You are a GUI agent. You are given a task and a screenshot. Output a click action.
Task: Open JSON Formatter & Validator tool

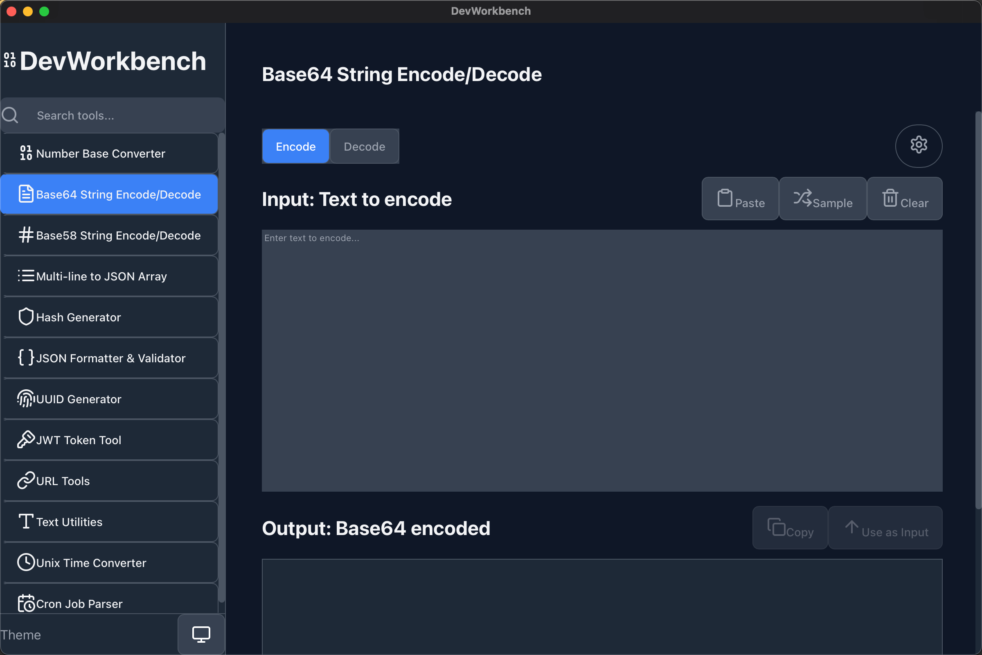[109, 358]
